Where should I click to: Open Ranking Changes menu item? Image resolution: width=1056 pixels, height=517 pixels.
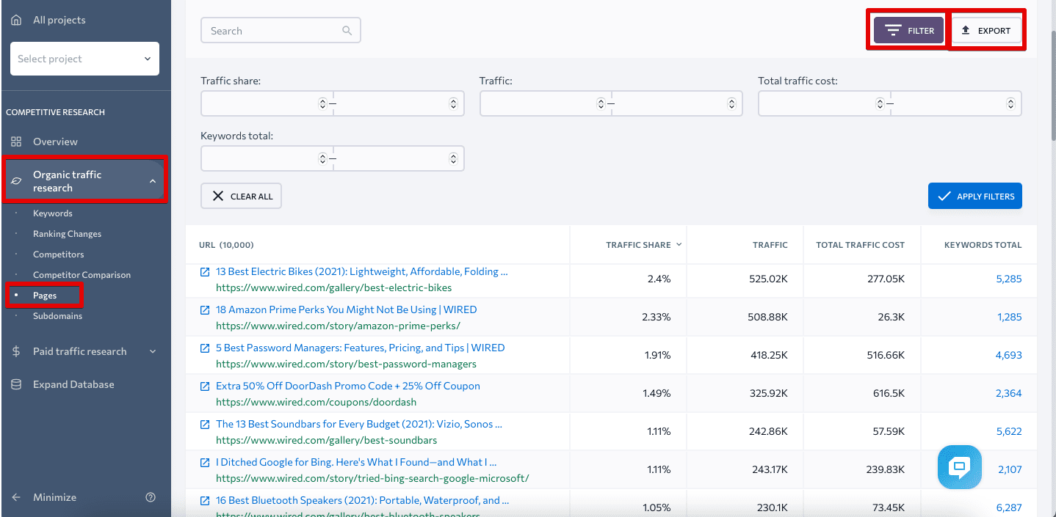67,234
